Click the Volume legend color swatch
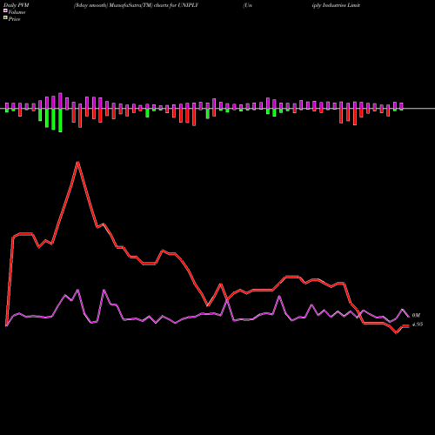The width and height of the screenshot is (435, 435). point(5,11)
